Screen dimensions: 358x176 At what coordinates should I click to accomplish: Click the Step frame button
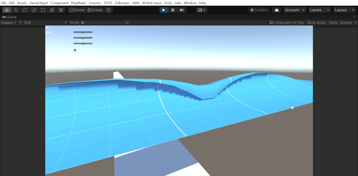[x=182, y=10]
